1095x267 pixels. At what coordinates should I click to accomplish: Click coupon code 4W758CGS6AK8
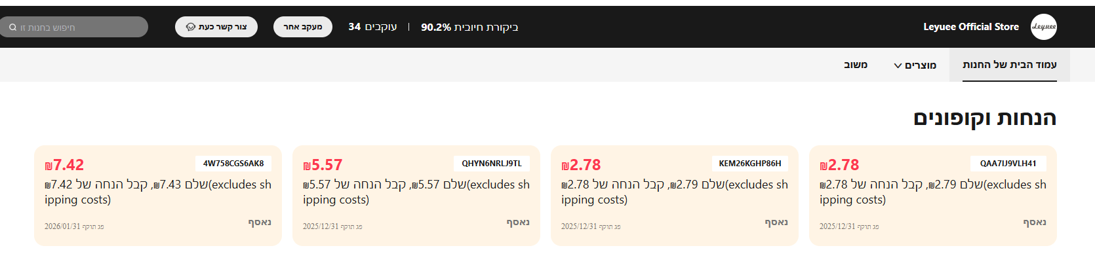coord(233,164)
